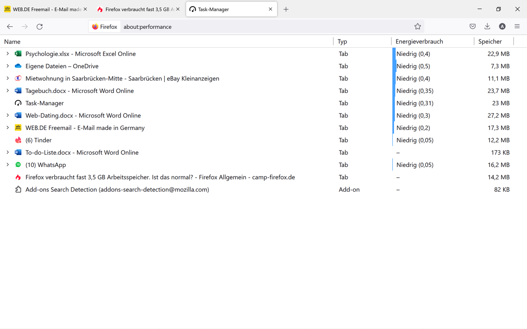
Task: Open the Firefox account avatar icon
Action: pos(502,27)
